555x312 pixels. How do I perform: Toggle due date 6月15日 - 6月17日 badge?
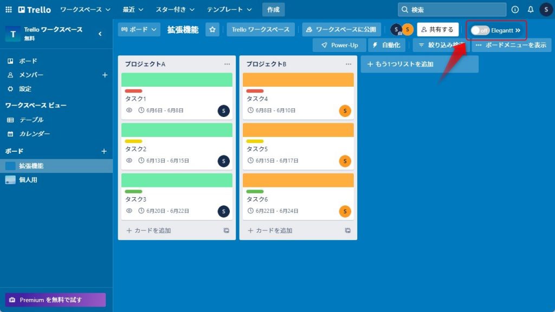tap(273, 160)
